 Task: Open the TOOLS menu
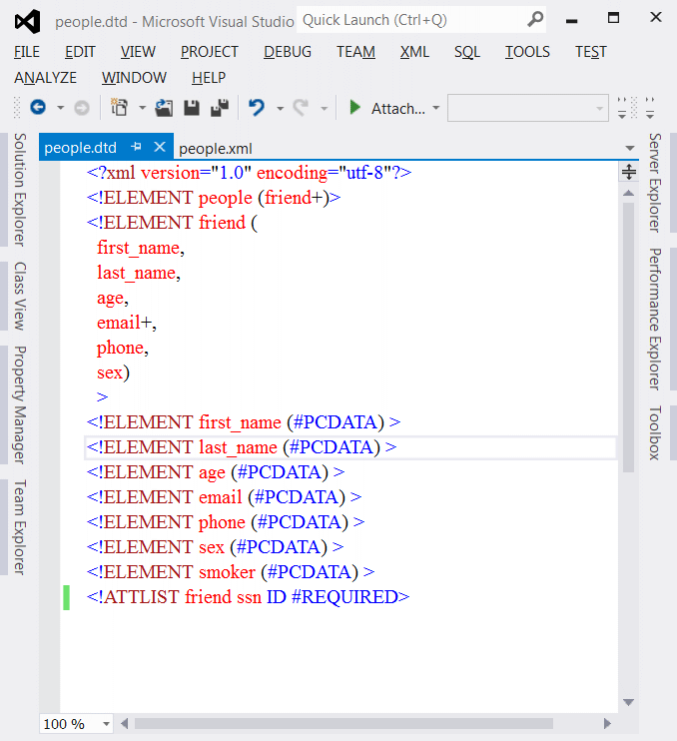click(x=527, y=52)
